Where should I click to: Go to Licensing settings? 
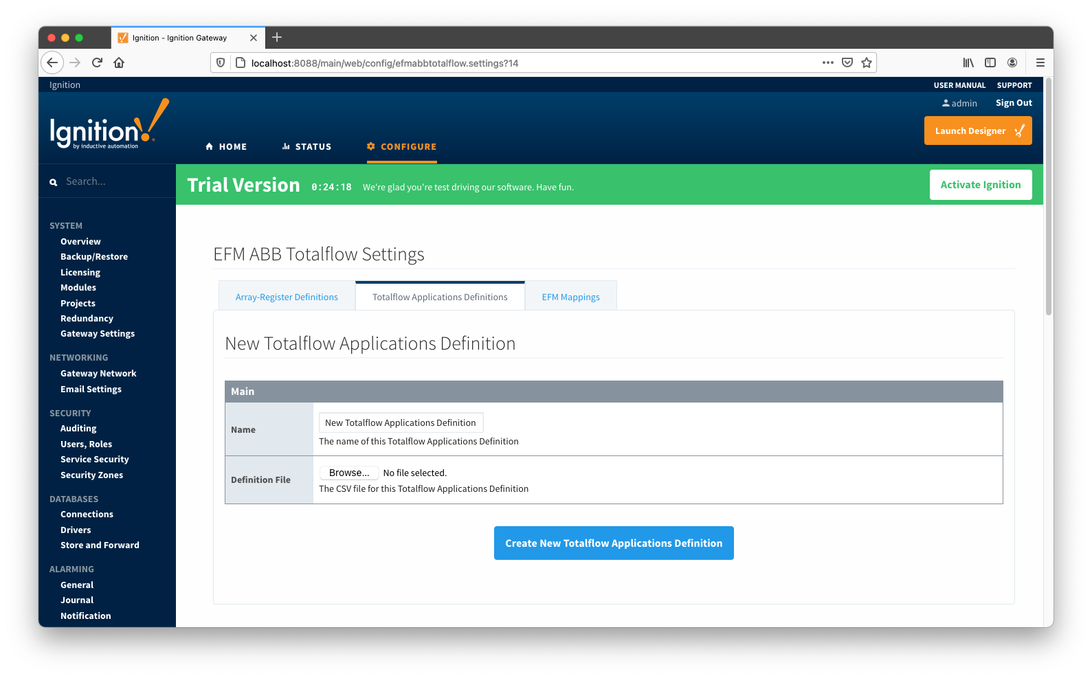80,273
